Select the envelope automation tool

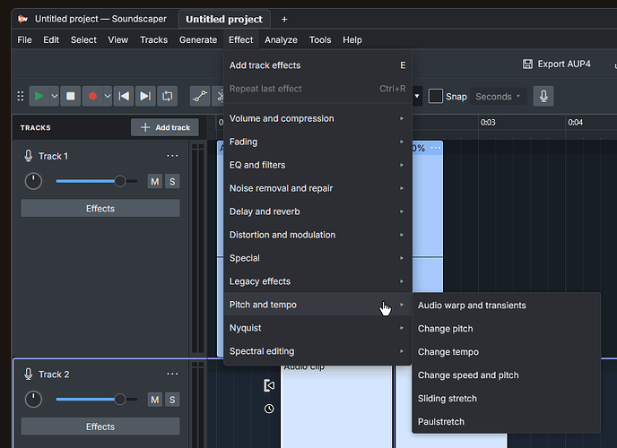tap(200, 96)
